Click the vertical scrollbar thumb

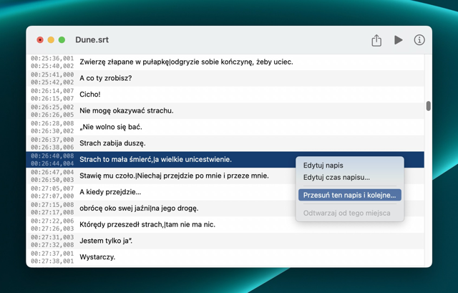point(428,106)
